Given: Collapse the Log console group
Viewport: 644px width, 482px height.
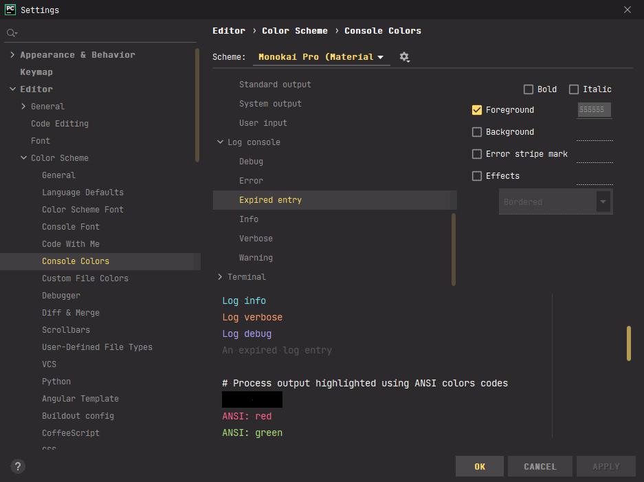Looking at the screenshot, I should 220,142.
